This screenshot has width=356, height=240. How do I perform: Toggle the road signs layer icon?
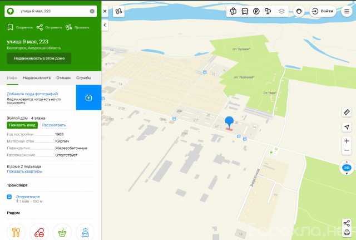[268, 11]
